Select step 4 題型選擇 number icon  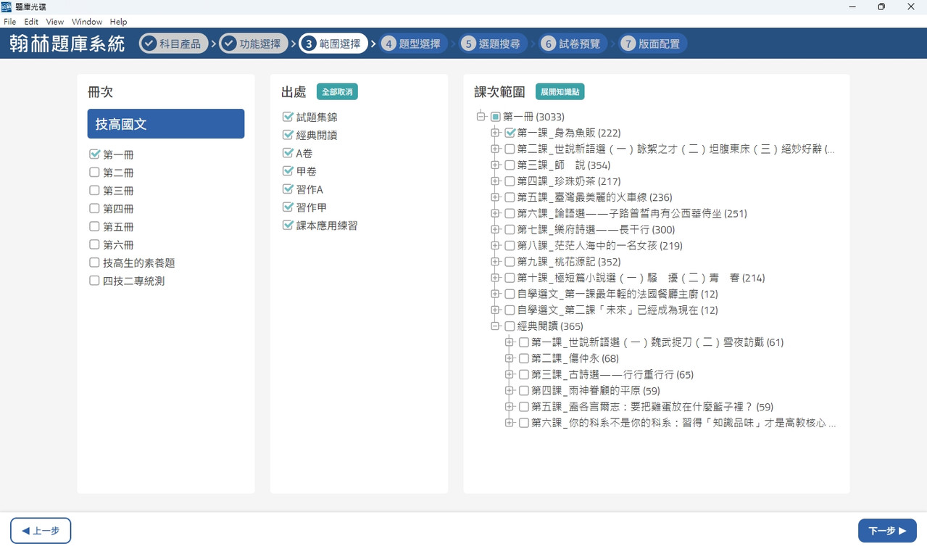(389, 44)
